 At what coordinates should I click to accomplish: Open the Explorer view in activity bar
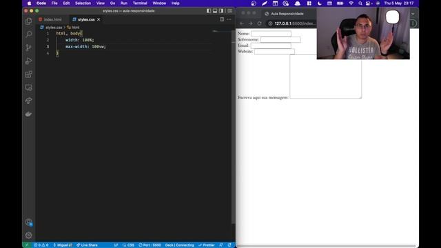28,21
